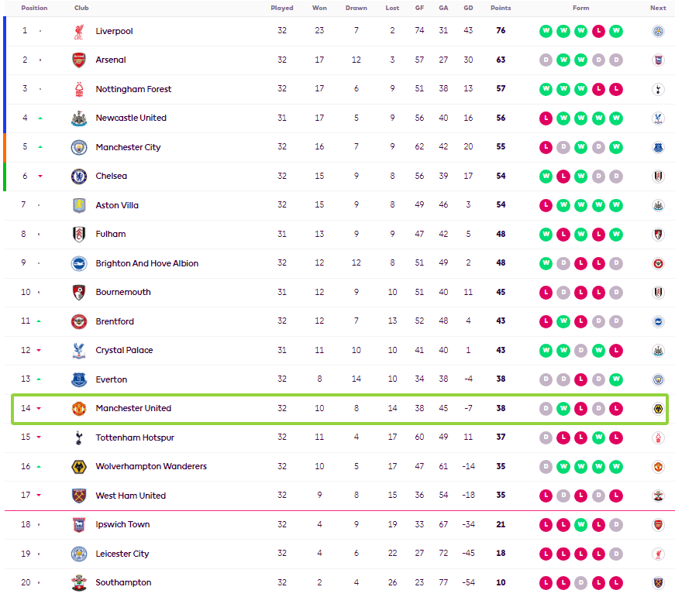Click the Liverpool club crest
This screenshot has width=675, height=597.
click(79, 31)
